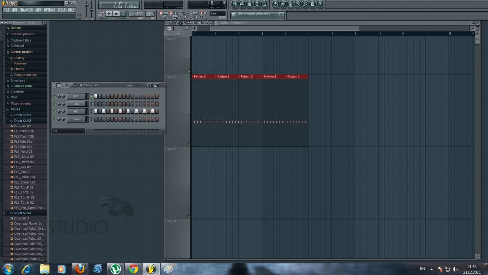
Task: Toggle the playlist snap magnet icon
Action: coord(171,23)
